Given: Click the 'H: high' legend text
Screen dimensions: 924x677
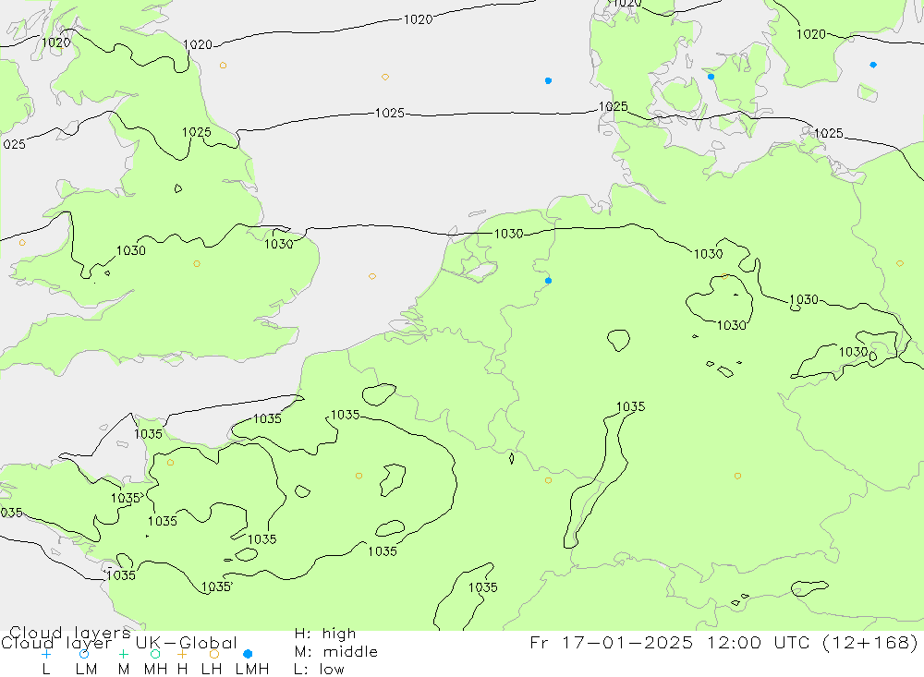Looking at the screenshot, I should [325, 634].
